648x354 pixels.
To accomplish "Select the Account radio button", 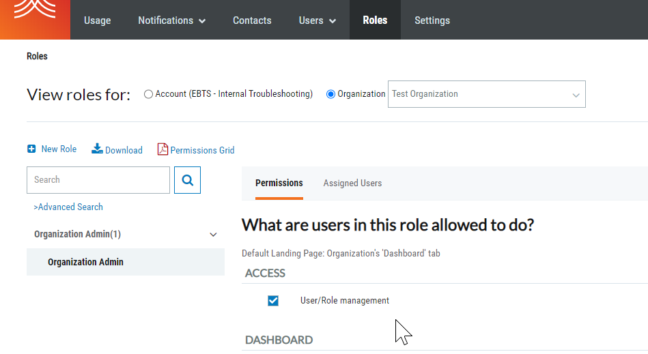I will [x=148, y=94].
